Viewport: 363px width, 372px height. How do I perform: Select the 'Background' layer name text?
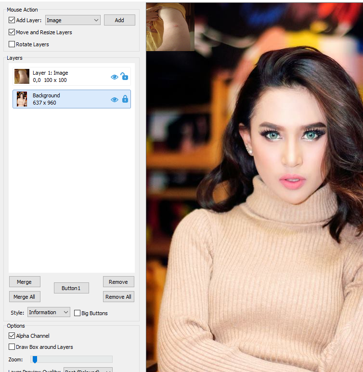(46, 95)
